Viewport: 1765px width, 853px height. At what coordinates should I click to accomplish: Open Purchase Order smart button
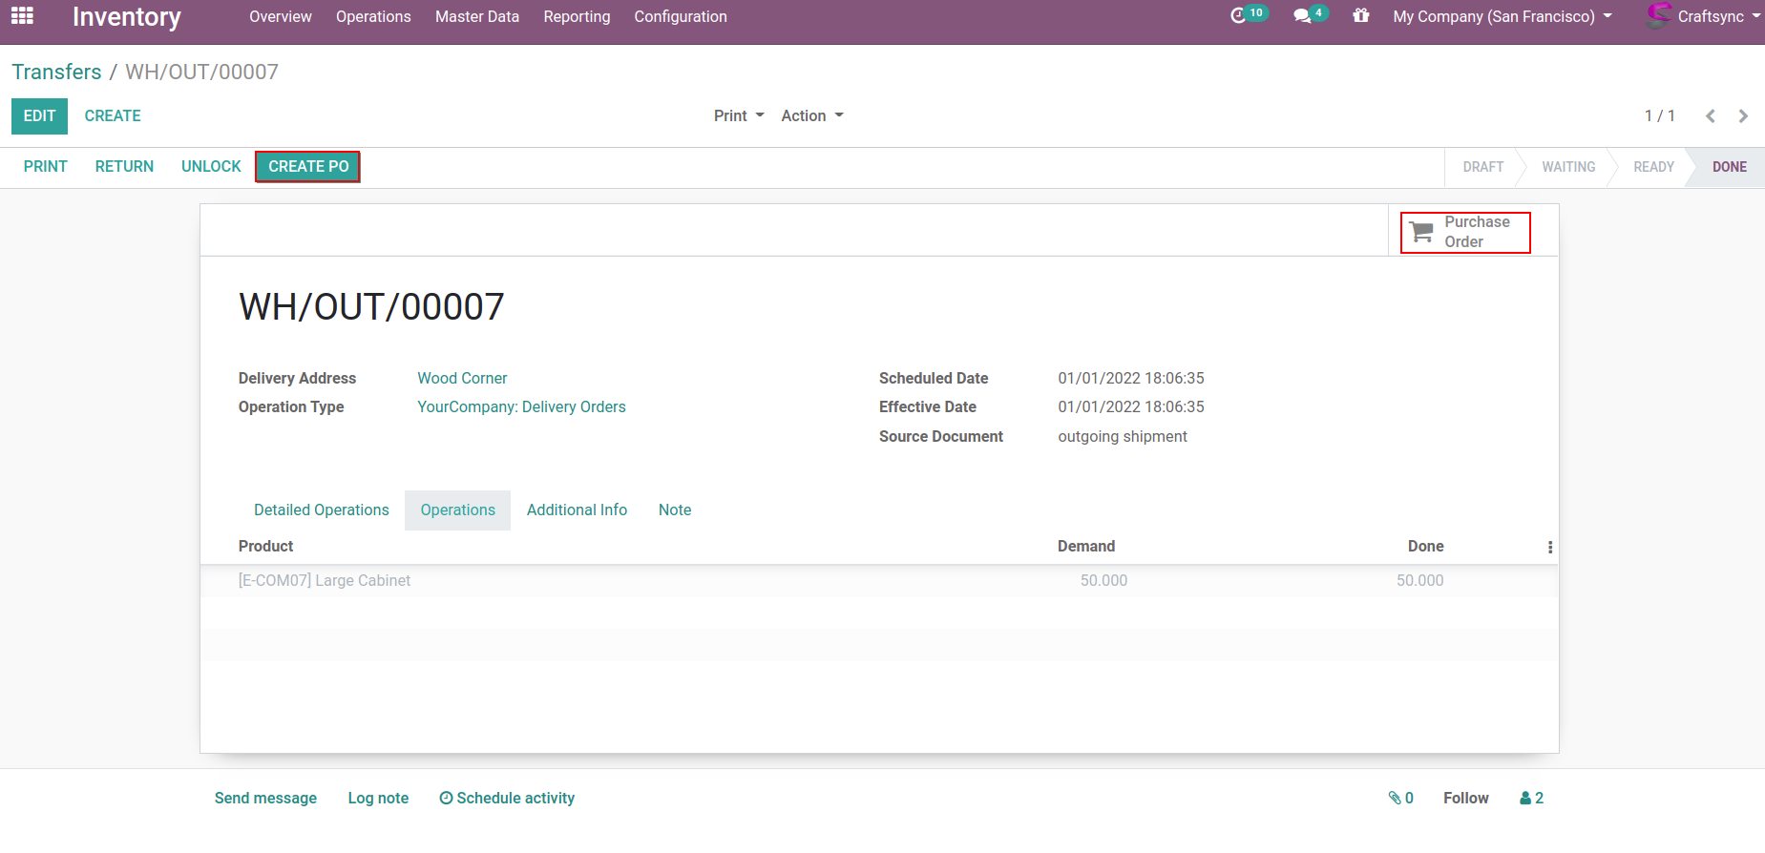(1464, 232)
